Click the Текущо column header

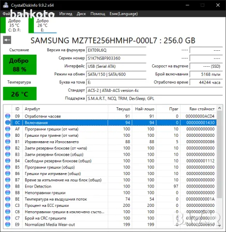click(x=120, y=109)
